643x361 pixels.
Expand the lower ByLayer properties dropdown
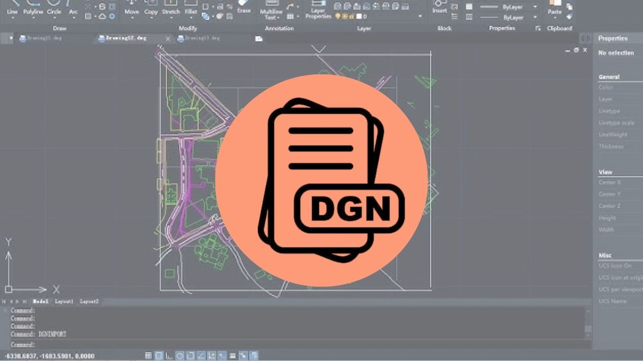(535, 18)
